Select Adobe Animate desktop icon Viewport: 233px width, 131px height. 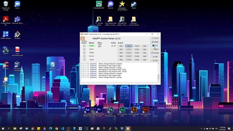[x=146, y=112]
